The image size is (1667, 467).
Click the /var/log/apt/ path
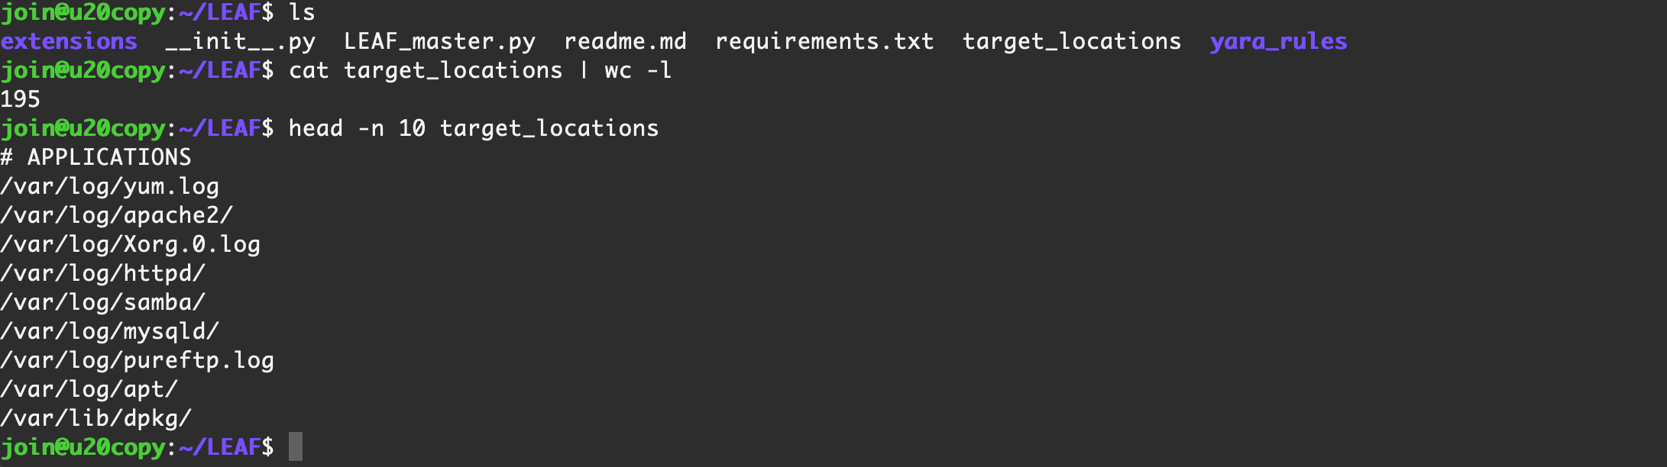[89, 389]
